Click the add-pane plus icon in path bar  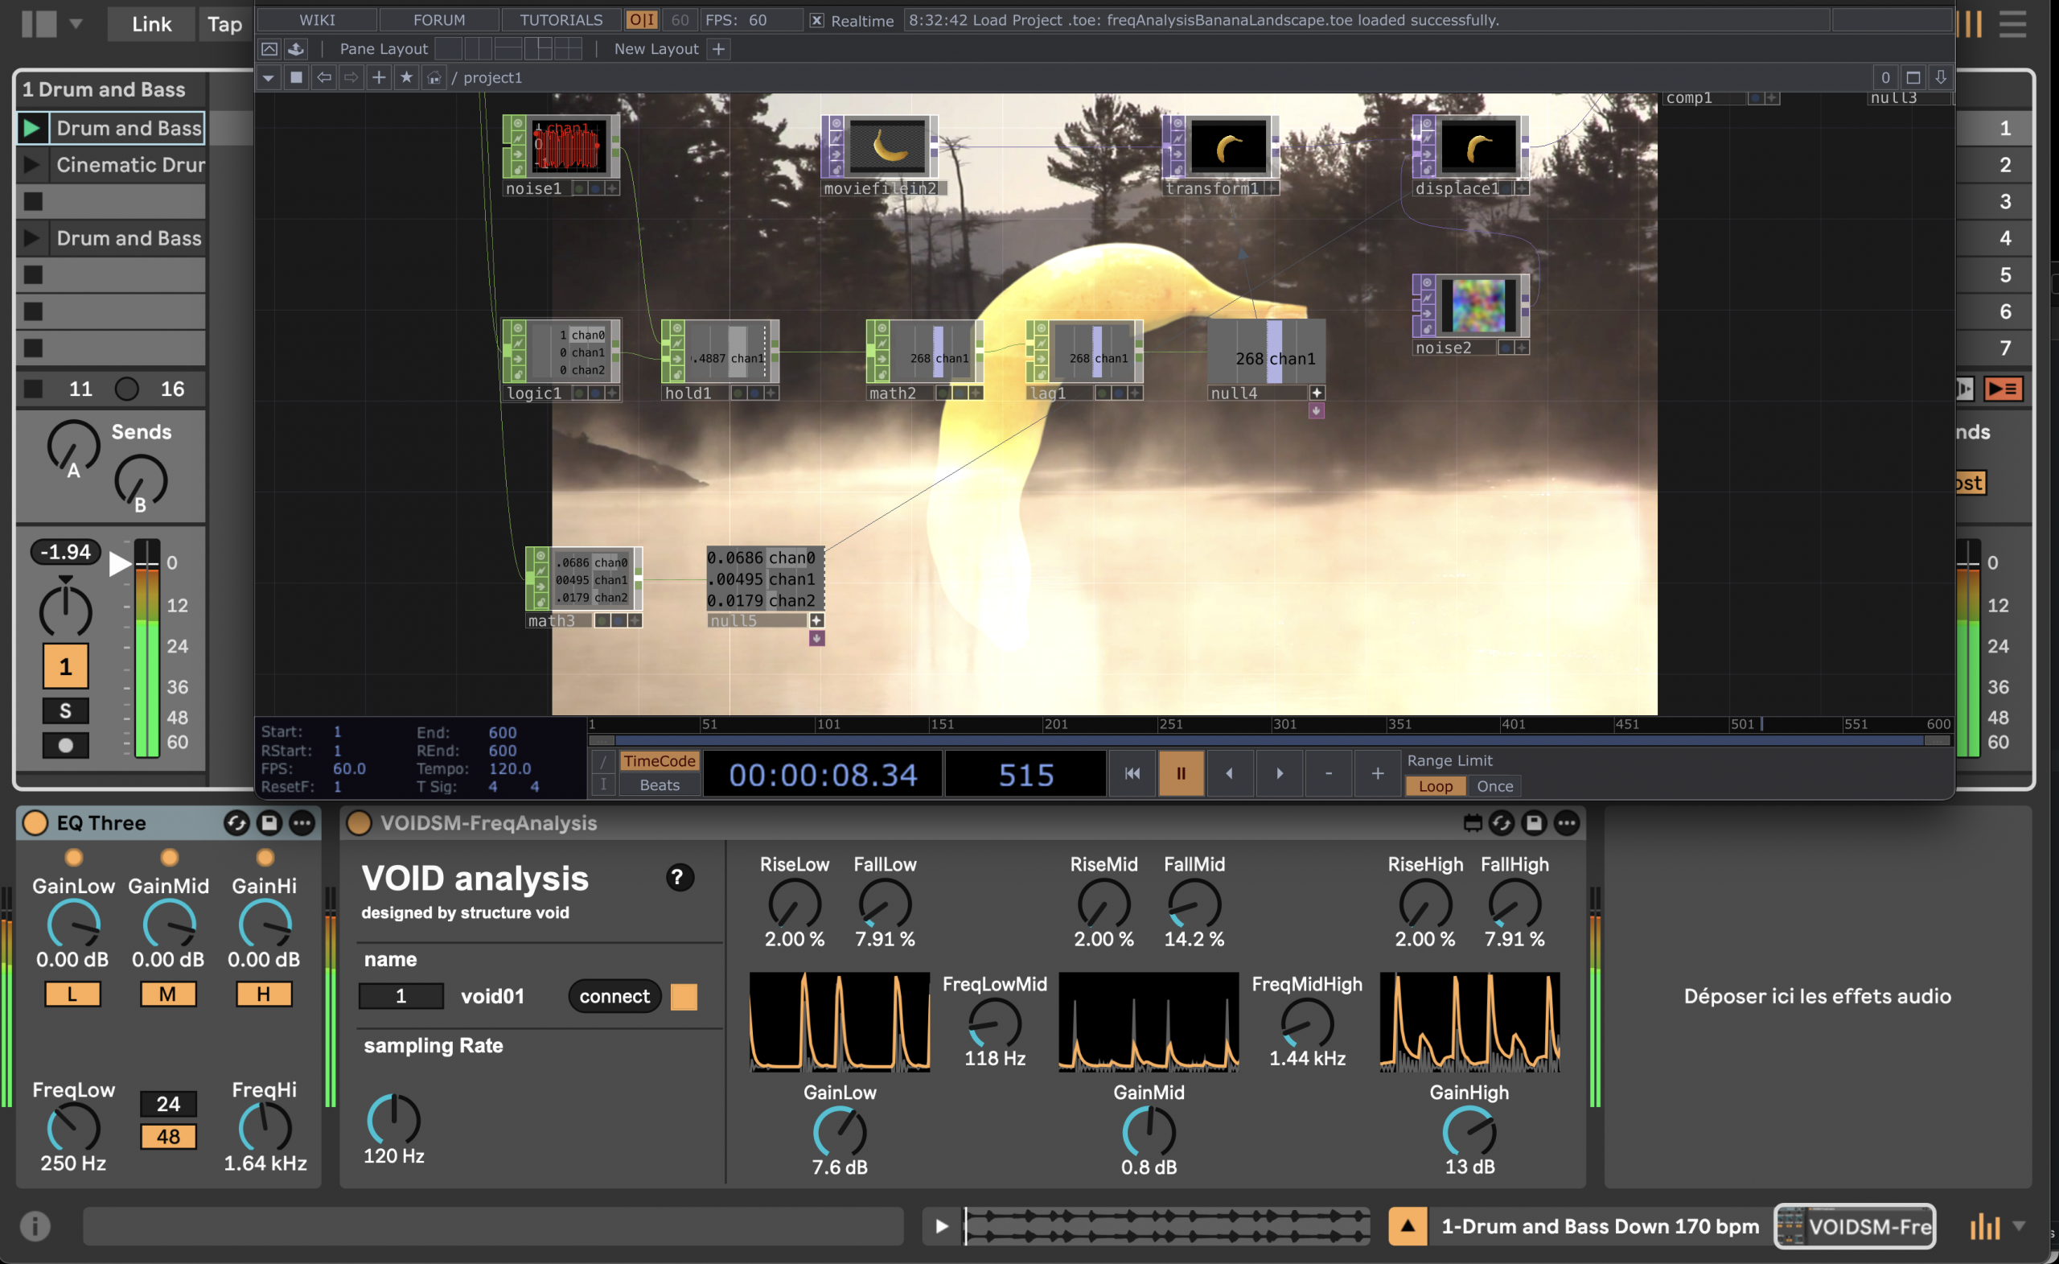[379, 78]
